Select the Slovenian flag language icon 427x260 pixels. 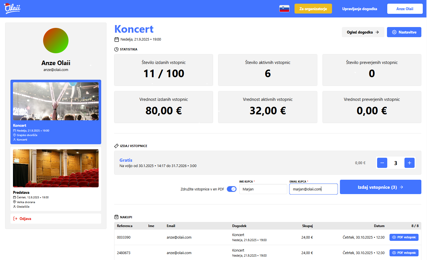coord(284,9)
